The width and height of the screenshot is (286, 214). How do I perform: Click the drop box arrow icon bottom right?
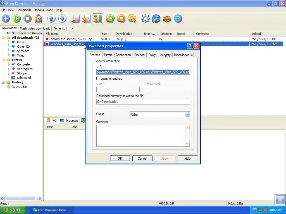280,199
